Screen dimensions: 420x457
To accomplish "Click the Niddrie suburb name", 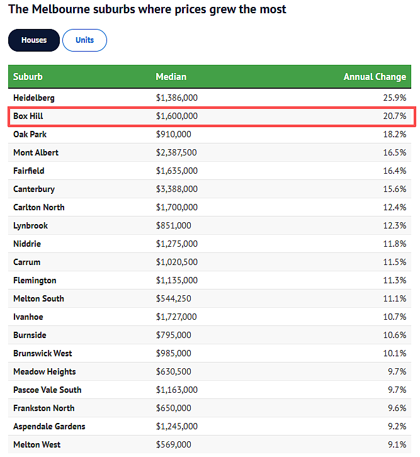I will (27, 244).
